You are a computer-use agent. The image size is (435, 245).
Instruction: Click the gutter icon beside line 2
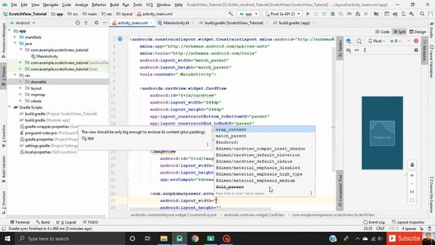point(120,39)
